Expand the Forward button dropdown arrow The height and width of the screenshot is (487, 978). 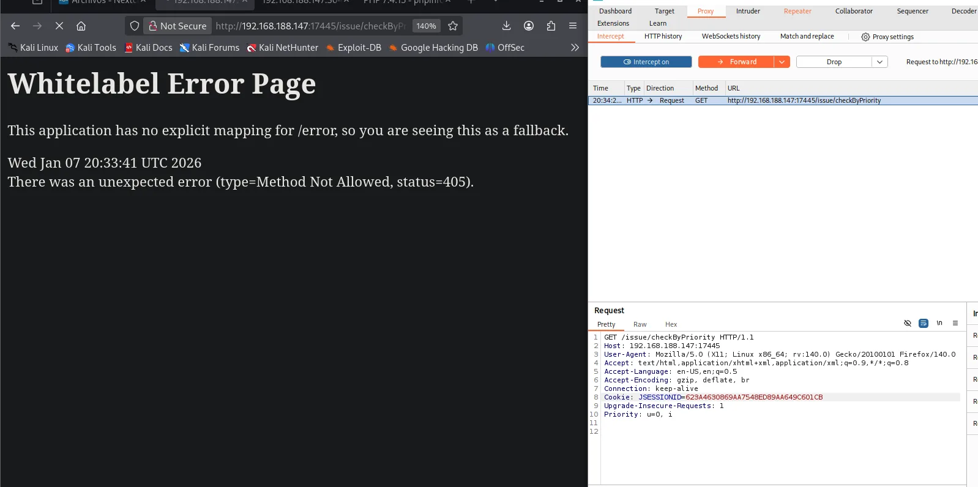click(x=782, y=62)
